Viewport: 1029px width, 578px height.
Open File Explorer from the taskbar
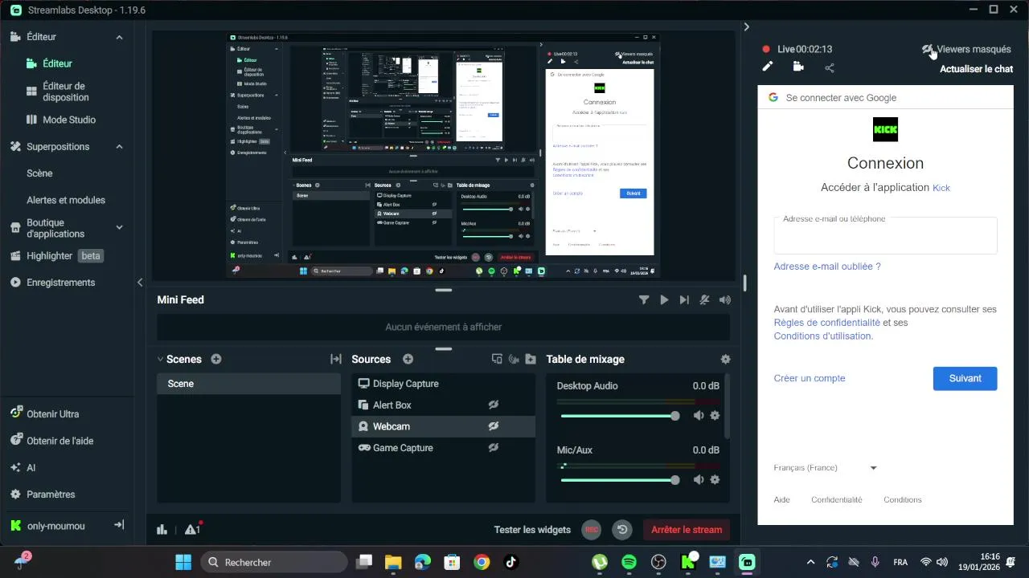pos(393,562)
